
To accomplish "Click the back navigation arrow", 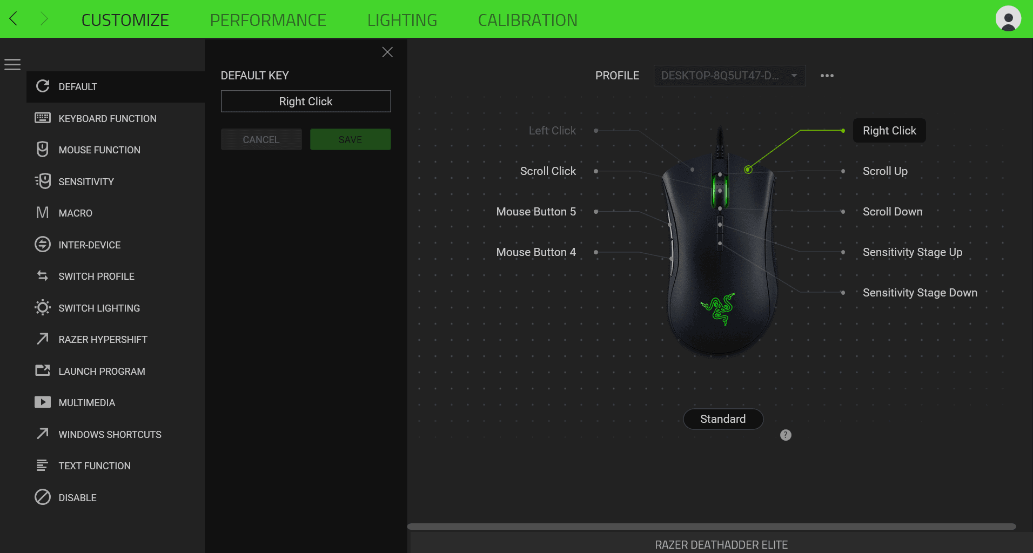I will pos(14,19).
